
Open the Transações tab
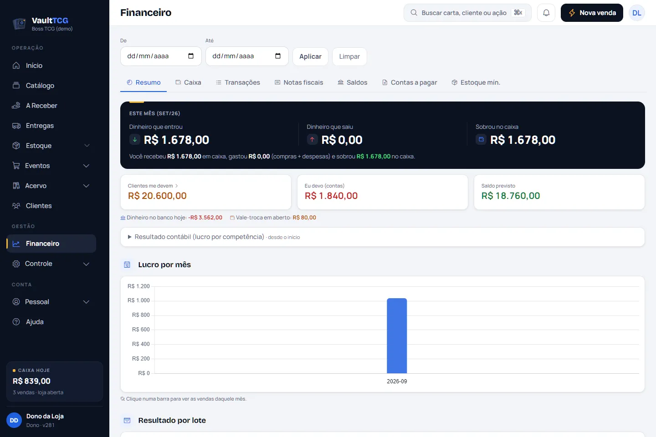point(238,82)
